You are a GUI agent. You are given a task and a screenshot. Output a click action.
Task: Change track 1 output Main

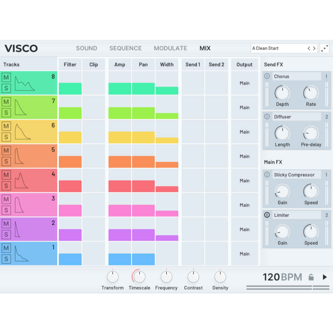click(245, 254)
